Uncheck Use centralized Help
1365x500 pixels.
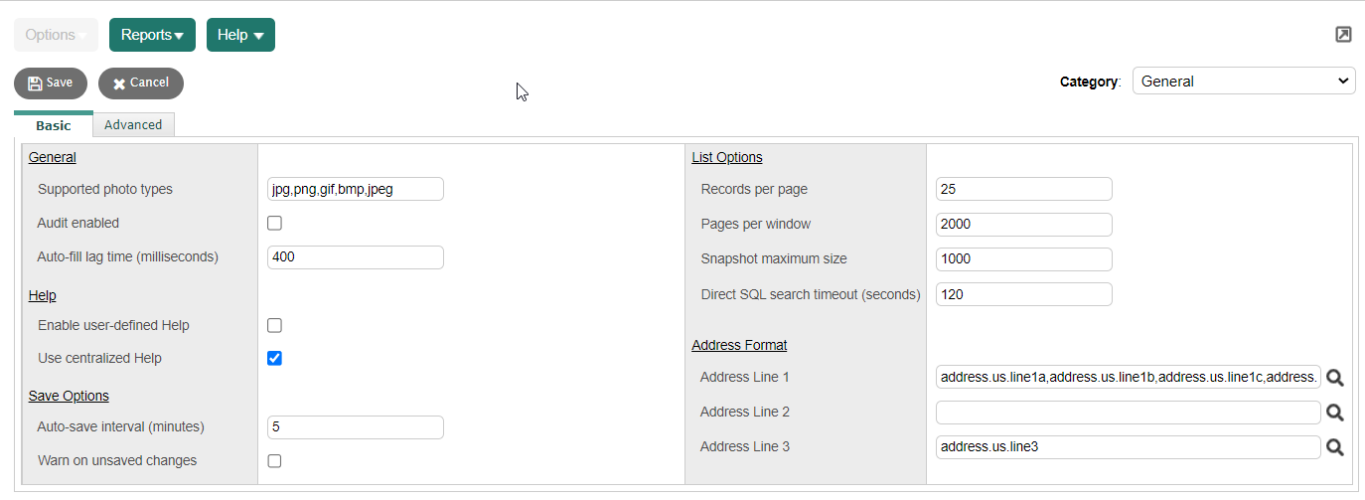click(274, 358)
